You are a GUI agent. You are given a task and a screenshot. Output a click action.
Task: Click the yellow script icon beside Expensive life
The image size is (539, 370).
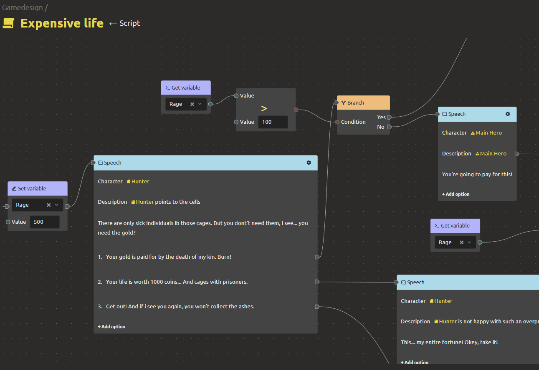click(x=8, y=23)
